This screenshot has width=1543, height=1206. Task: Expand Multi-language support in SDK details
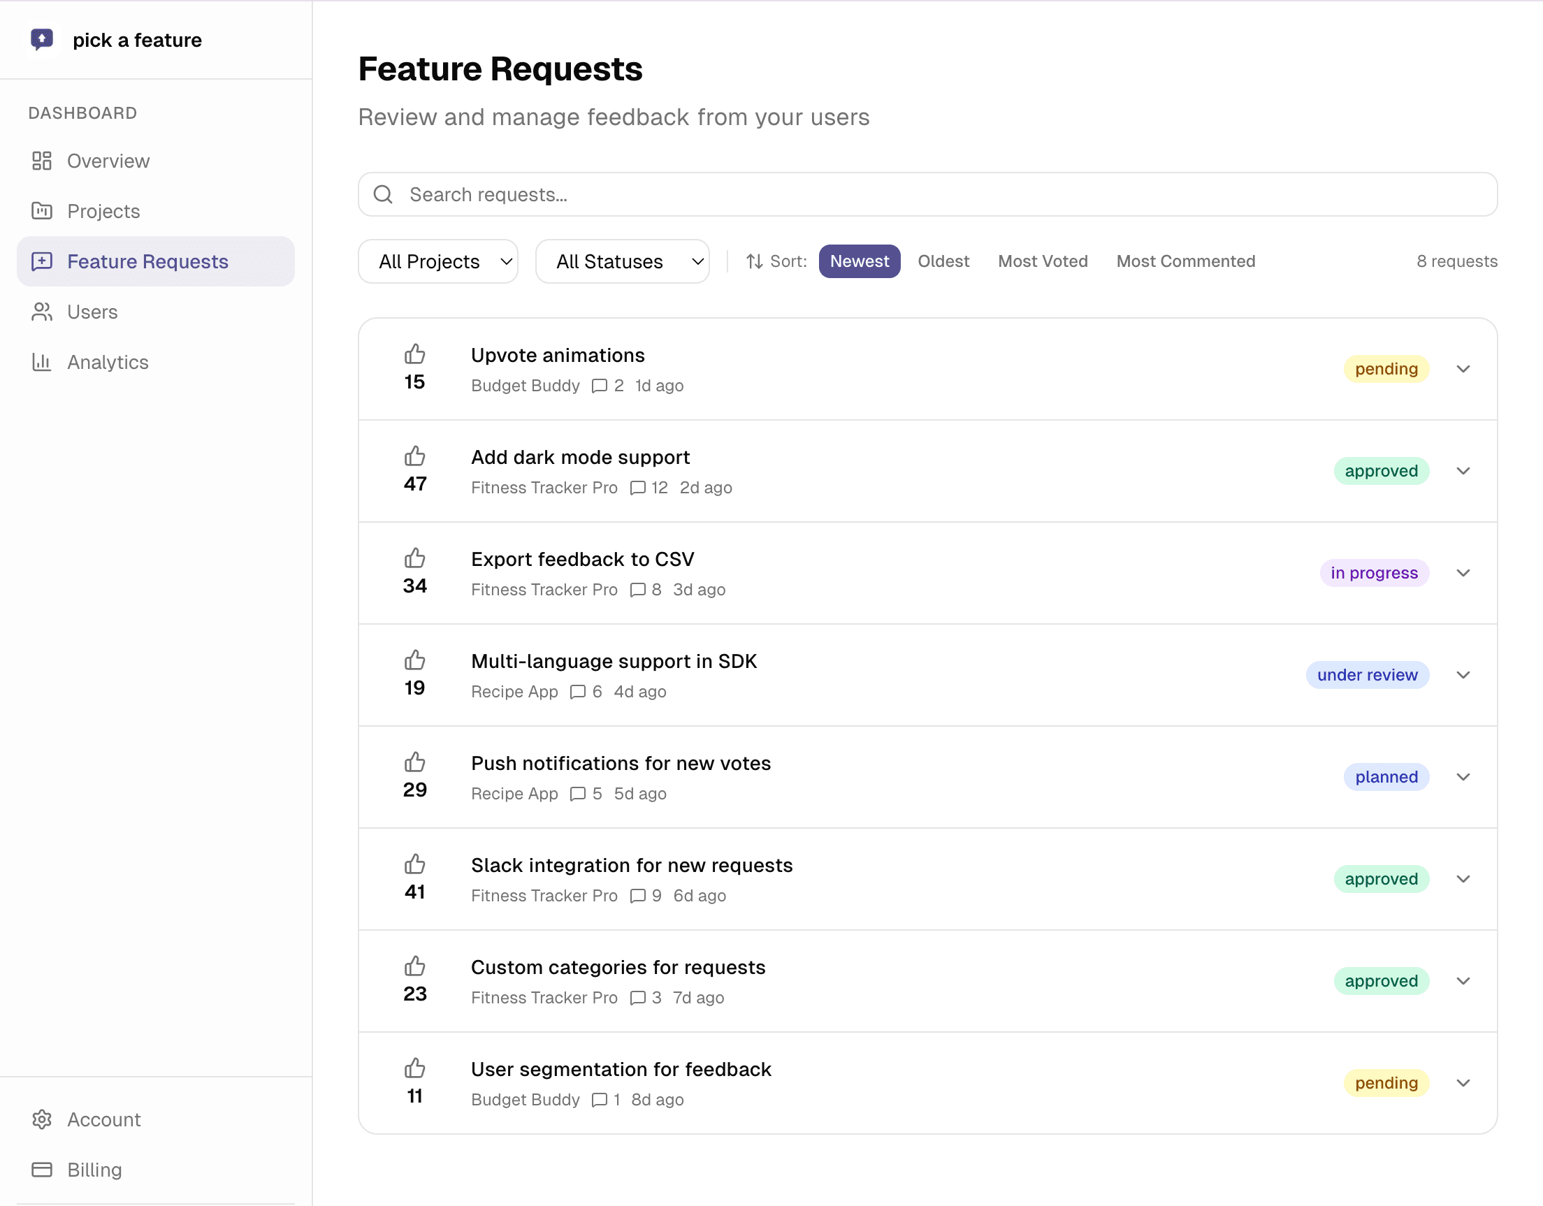tap(1463, 675)
